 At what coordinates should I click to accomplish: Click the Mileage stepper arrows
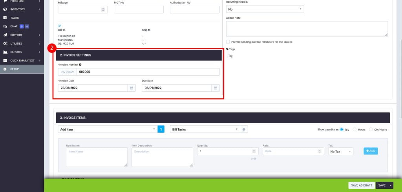coord(103,9)
